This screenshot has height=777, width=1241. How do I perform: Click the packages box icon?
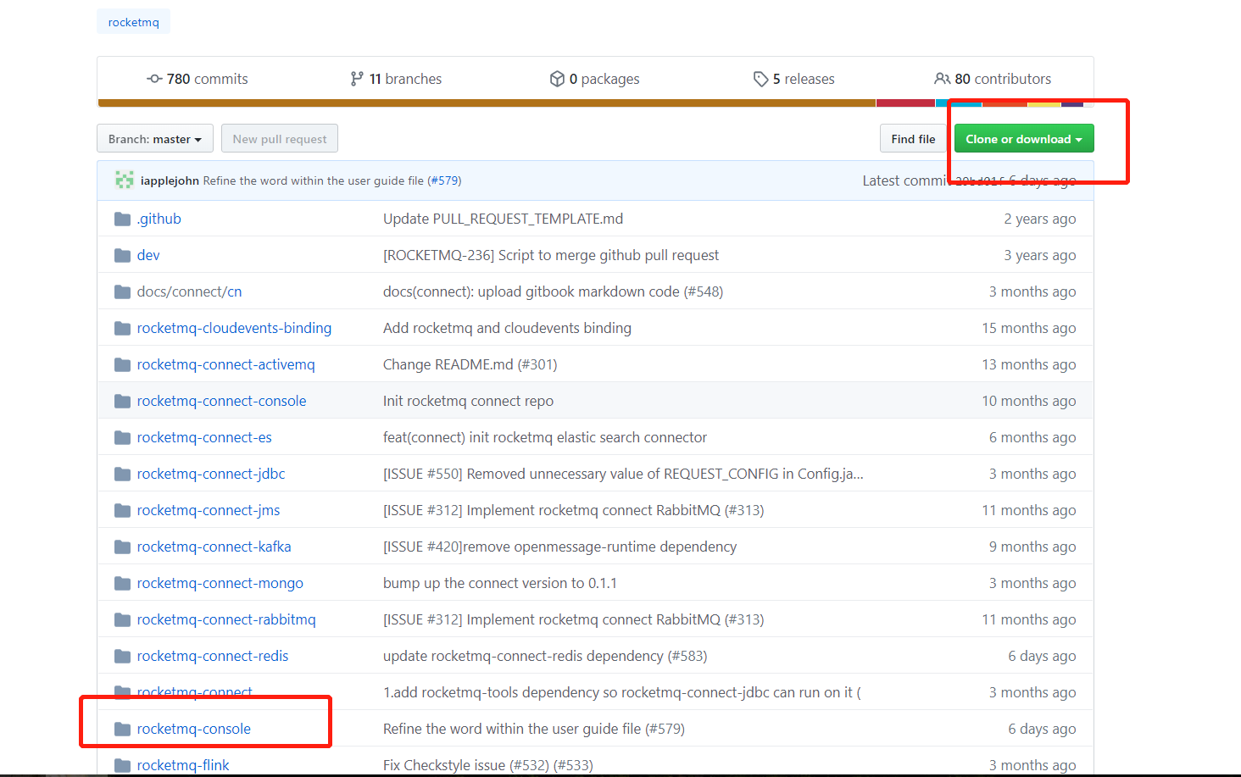coord(557,79)
